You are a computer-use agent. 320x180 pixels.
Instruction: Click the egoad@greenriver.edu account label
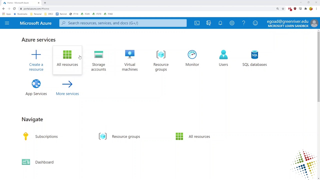[x=287, y=21]
